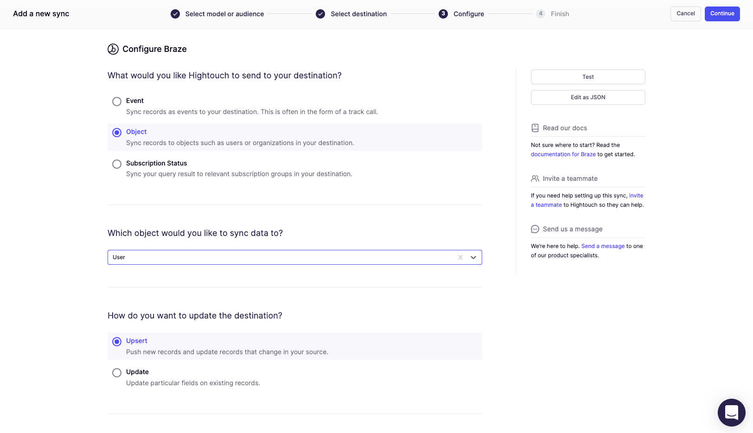Select the Upsert radio option
This screenshot has width=753, height=433.
[x=117, y=342]
